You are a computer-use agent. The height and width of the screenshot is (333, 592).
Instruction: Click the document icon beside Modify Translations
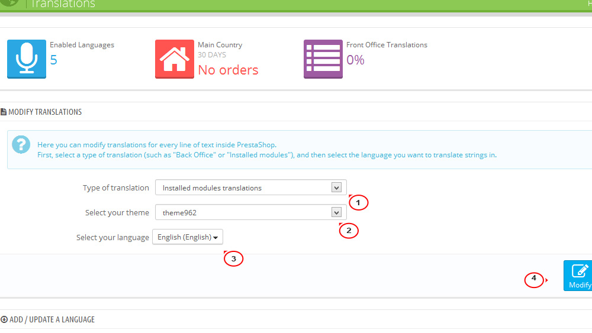(x=4, y=112)
